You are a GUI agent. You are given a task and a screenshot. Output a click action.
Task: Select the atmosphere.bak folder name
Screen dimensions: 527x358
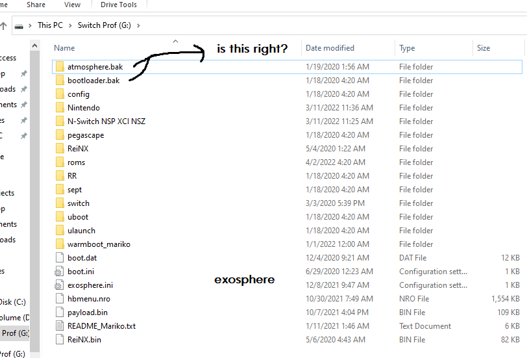[x=95, y=67]
